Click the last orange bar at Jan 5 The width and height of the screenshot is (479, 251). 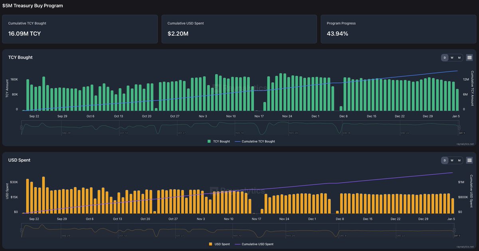[453, 206]
